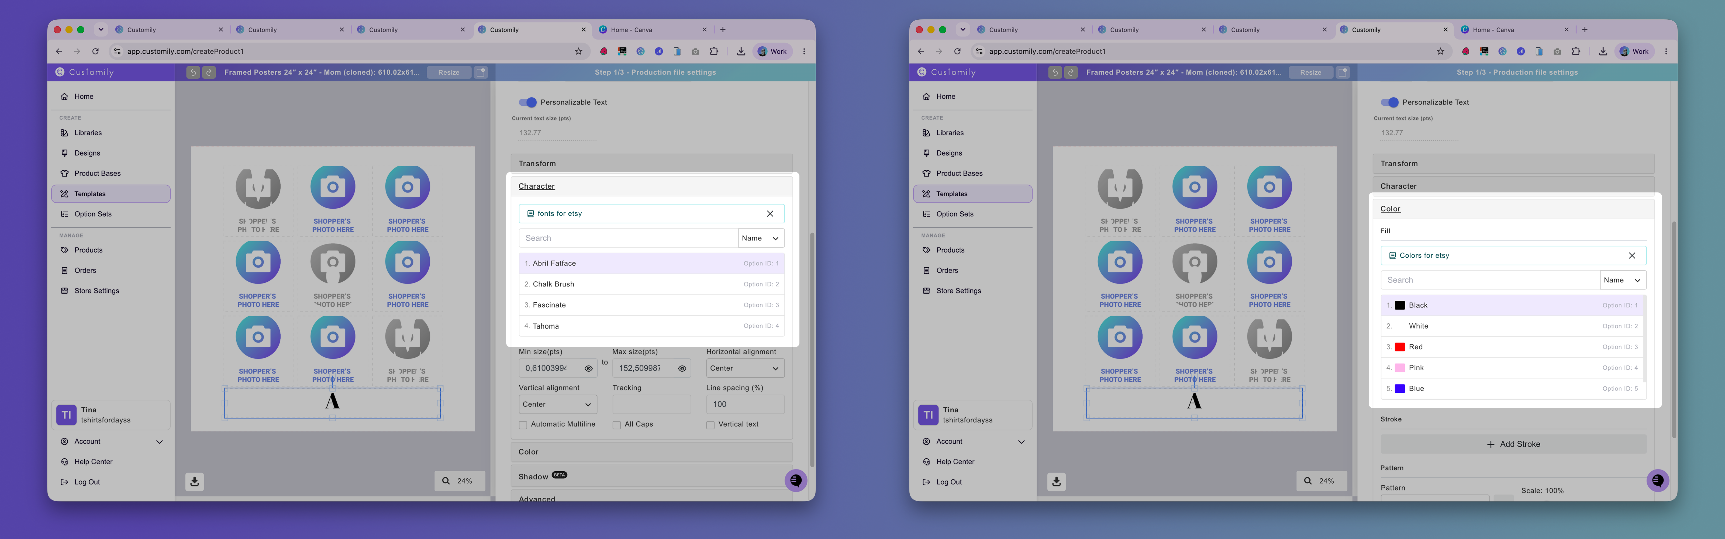Open the Horizontal alignment dropdown
The width and height of the screenshot is (1725, 539).
tap(745, 368)
